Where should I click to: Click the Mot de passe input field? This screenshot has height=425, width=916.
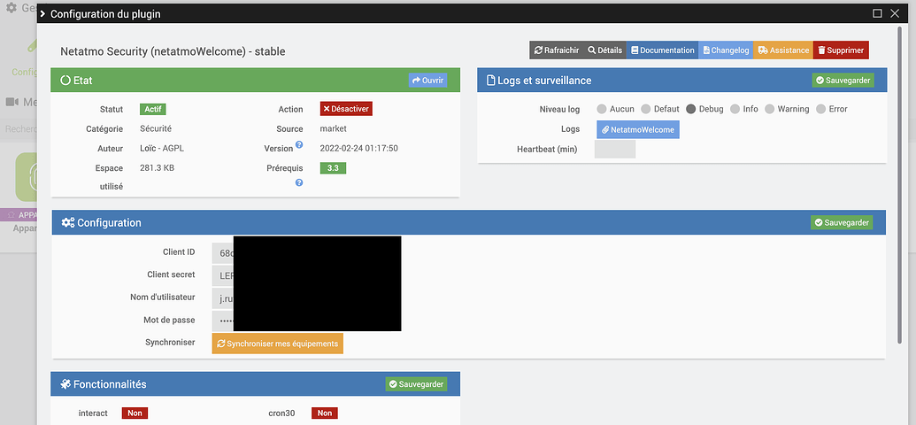223,321
